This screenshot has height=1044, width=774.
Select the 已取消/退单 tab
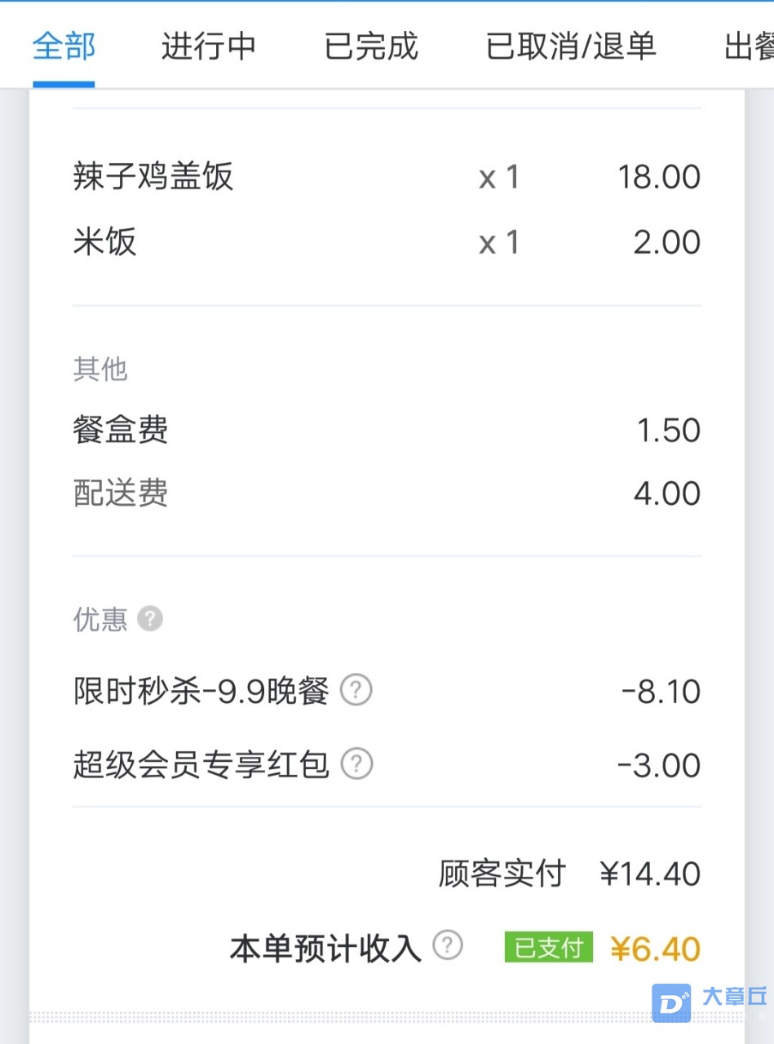click(x=571, y=46)
